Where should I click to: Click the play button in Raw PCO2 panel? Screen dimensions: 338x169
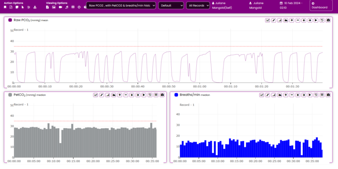pos(316,20)
